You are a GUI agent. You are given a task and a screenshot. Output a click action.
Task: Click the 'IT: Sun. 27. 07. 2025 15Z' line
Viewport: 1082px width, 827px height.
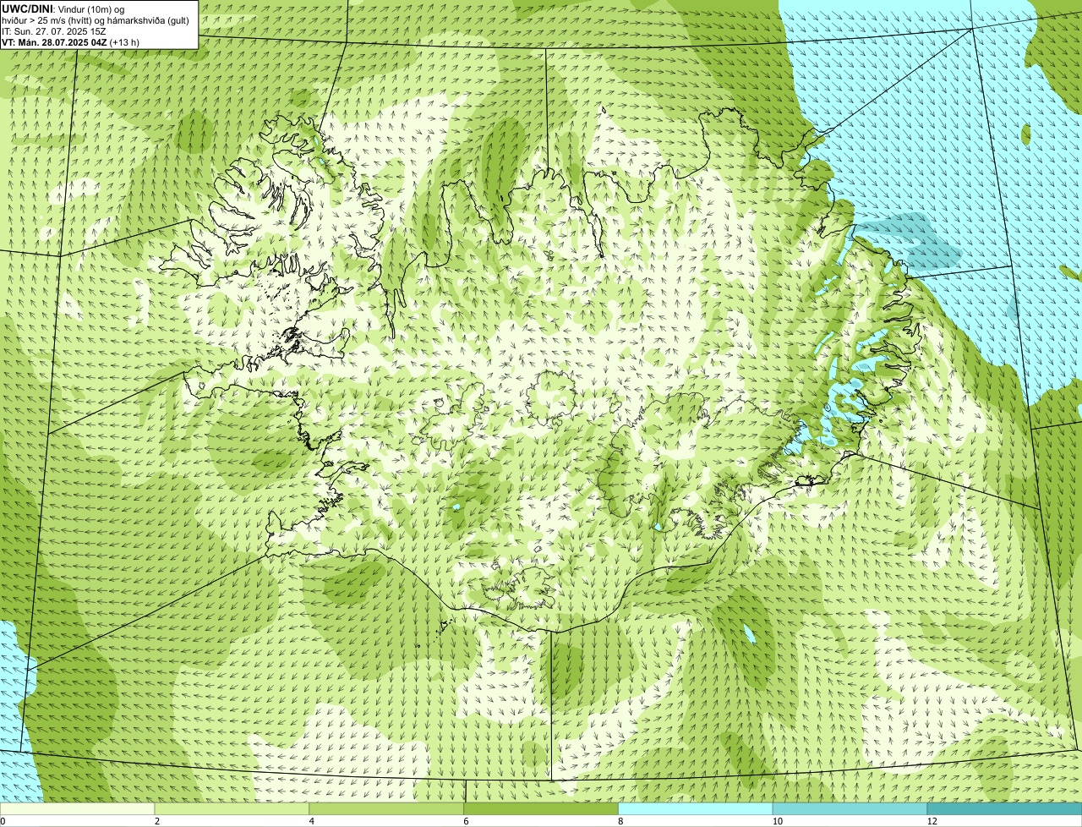[x=54, y=30]
